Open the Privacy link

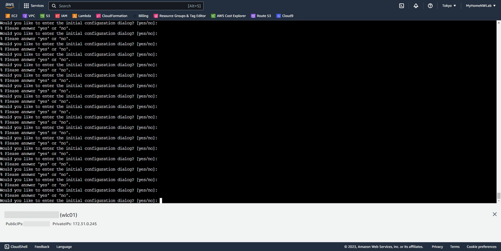[x=437, y=247]
